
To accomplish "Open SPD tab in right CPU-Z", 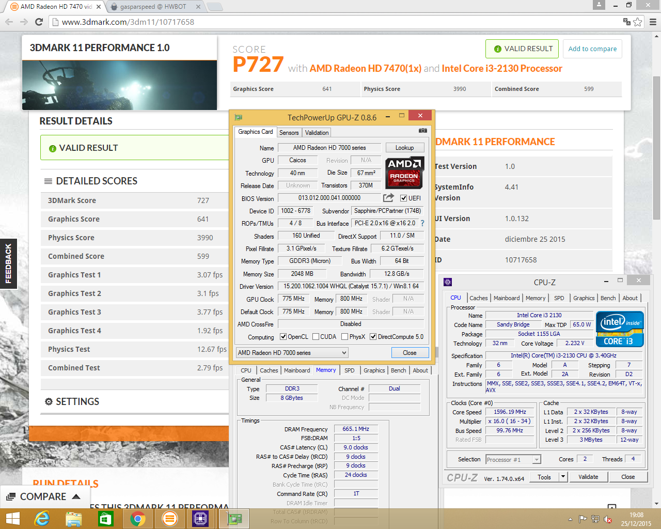I will click(559, 298).
